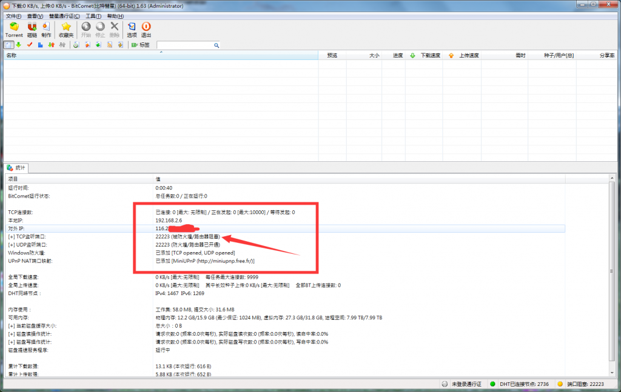Sort by 下载速度 column header

[424, 55]
